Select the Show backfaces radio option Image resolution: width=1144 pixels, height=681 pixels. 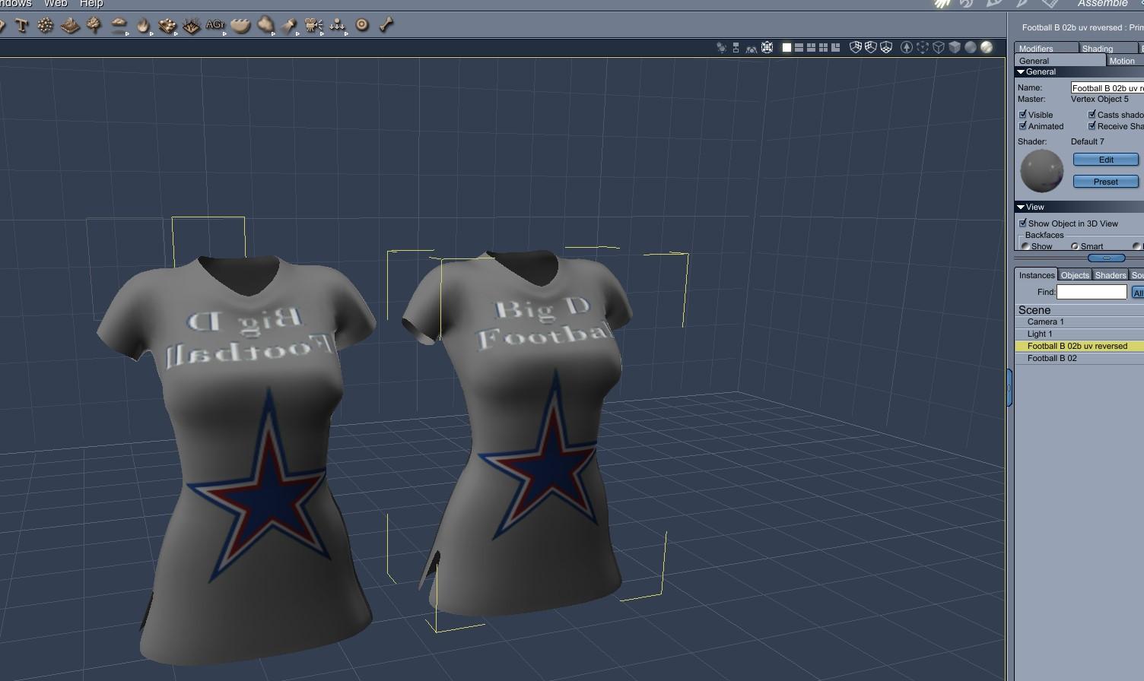tap(1025, 246)
